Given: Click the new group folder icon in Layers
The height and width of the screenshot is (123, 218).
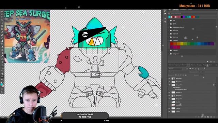Looking at the screenshot, I should (x=208, y=117).
